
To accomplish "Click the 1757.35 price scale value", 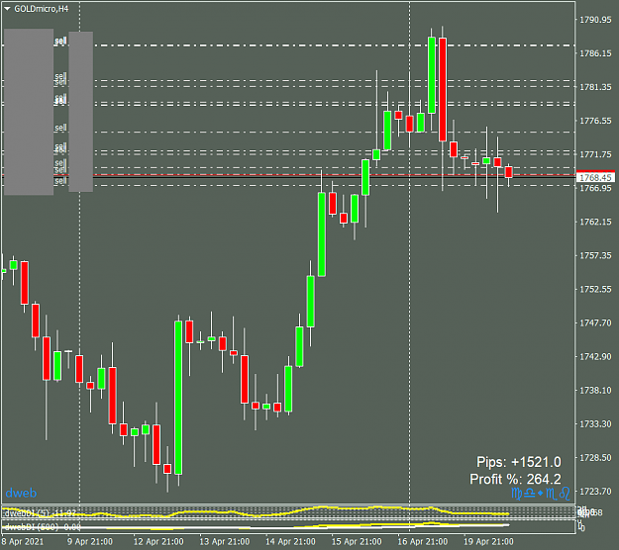I will (x=595, y=255).
